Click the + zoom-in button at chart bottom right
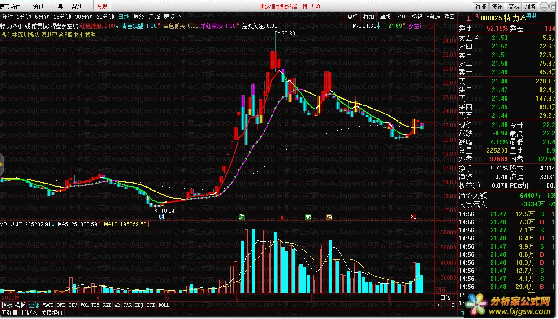Screen dimensions: 558x319 [439, 305]
